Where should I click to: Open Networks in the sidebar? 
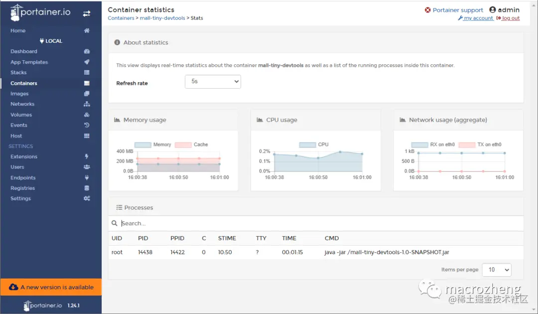pyautogui.click(x=22, y=104)
